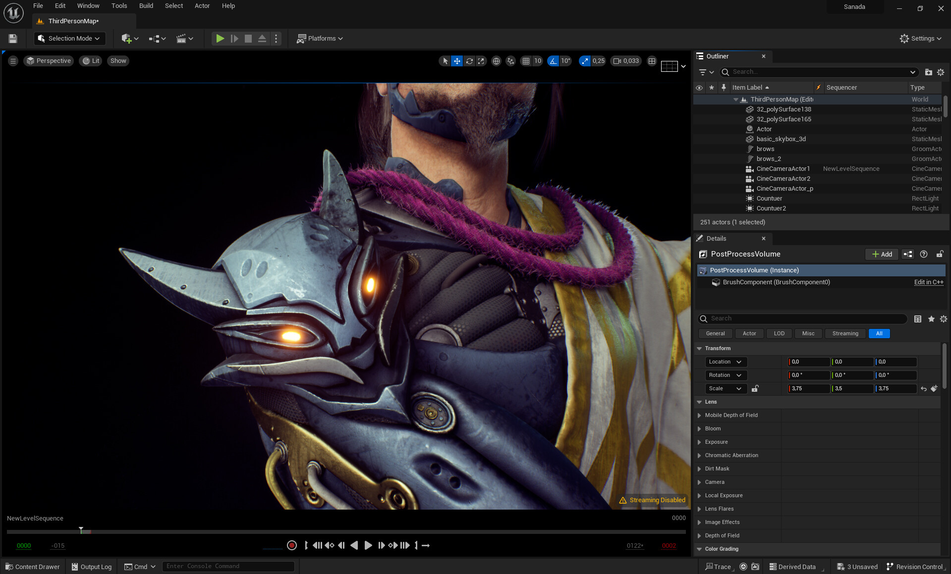The width and height of the screenshot is (951, 574).
Task: Open the Content Drawer
Action: coord(33,567)
